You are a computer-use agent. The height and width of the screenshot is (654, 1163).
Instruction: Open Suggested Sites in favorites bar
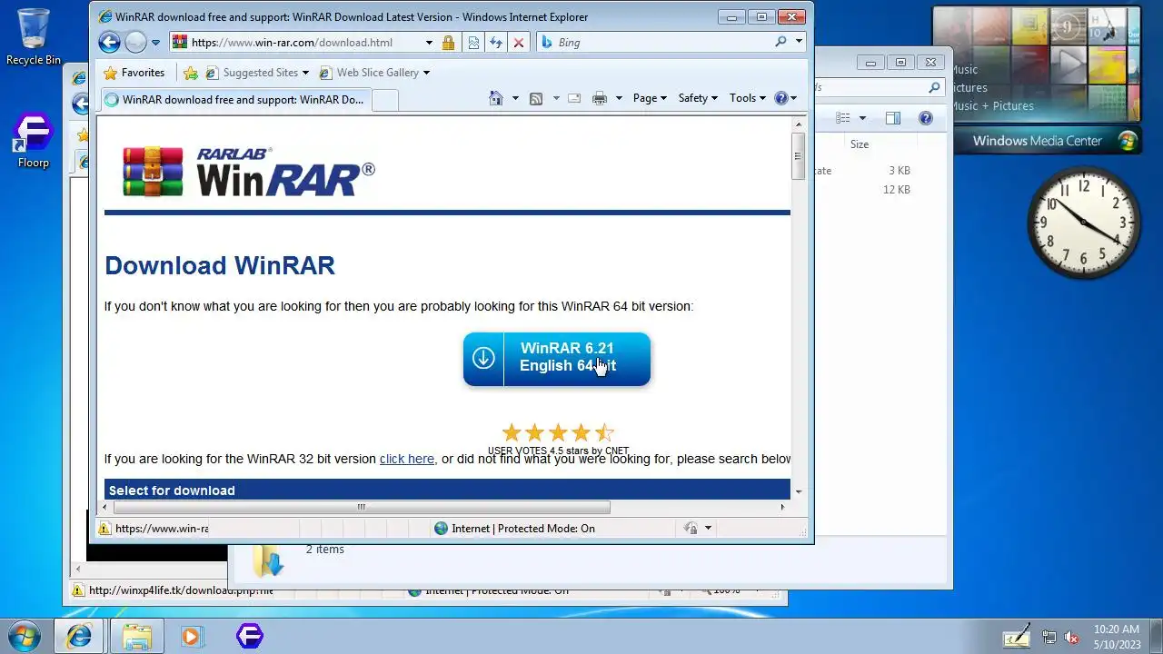257,73
